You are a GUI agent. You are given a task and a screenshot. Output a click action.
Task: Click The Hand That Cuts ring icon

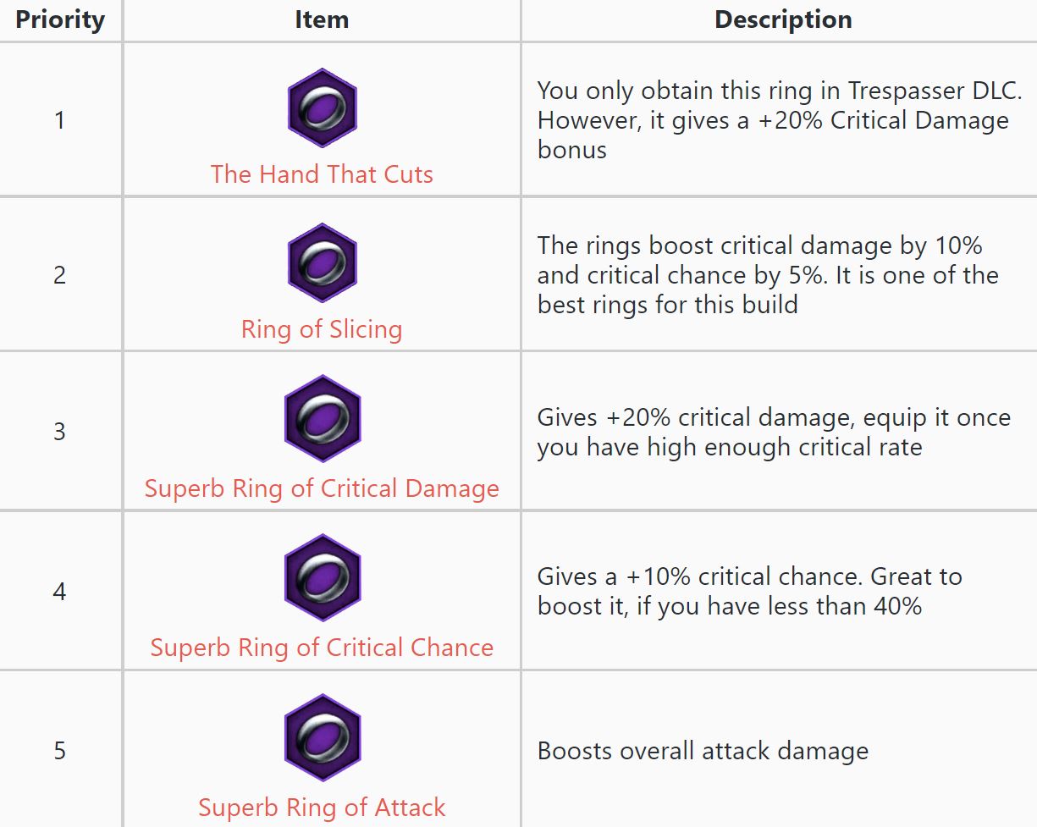[322, 108]
